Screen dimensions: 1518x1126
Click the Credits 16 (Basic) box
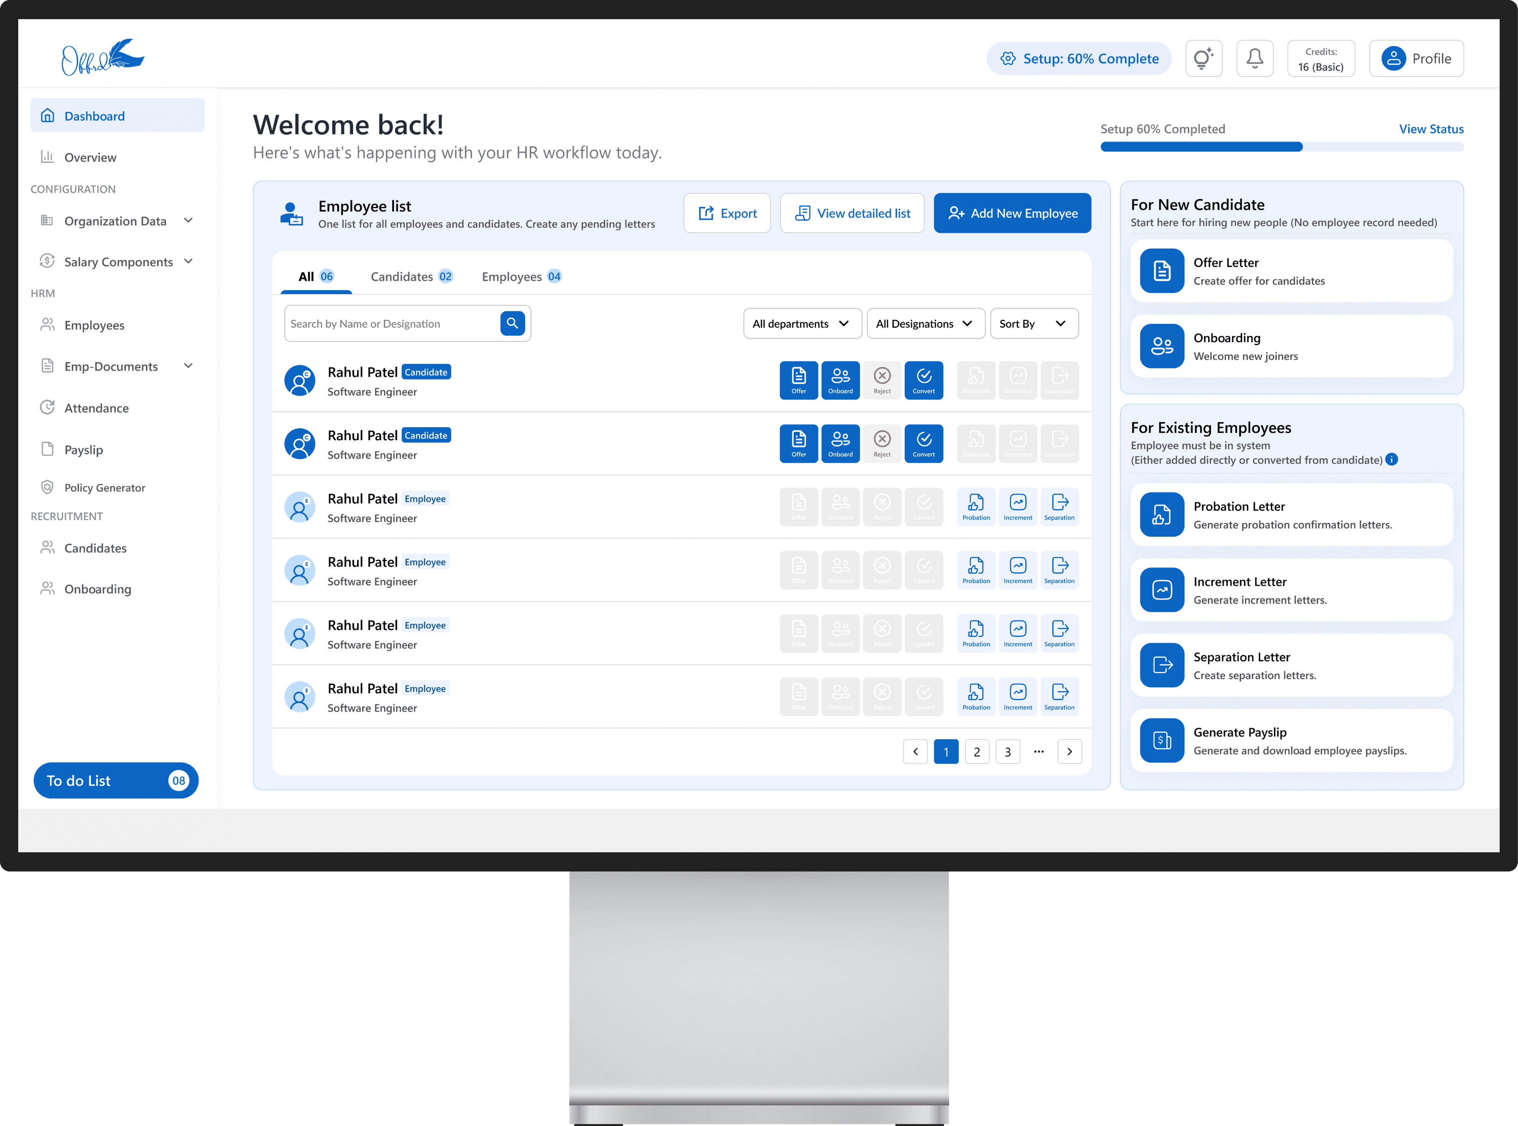pos(1320,58)
